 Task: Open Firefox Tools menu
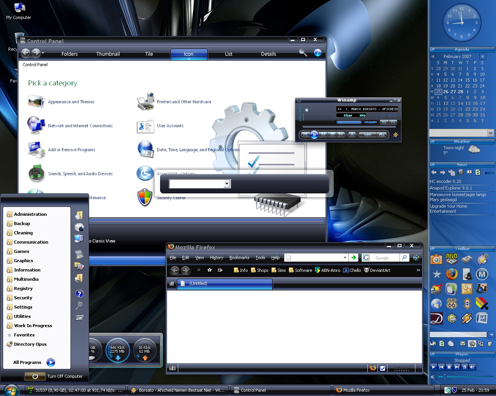pyautogui.click(x=260, y=258)
